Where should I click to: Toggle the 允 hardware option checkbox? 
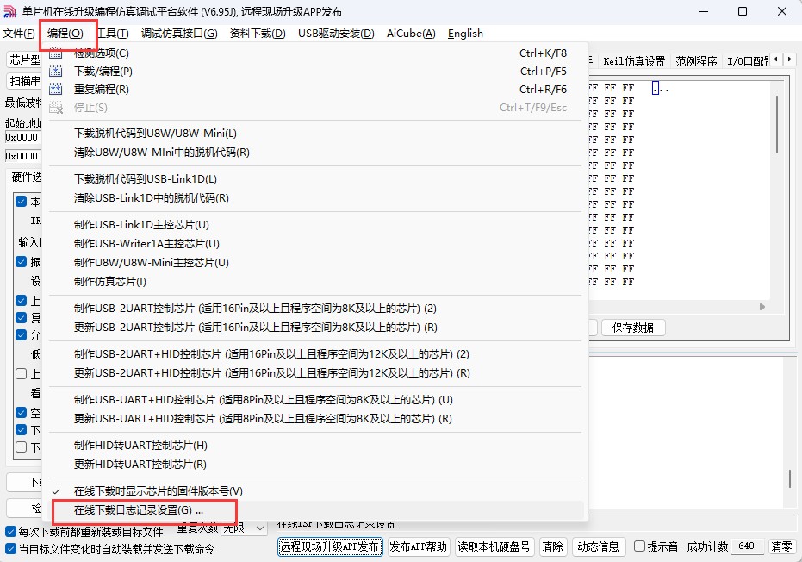(x=21, y=334)
